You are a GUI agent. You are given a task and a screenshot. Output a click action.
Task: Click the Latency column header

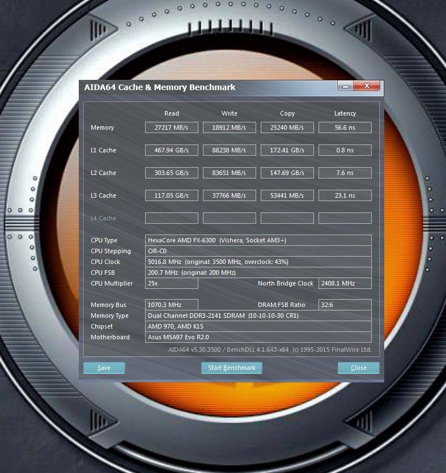(345, 113)
